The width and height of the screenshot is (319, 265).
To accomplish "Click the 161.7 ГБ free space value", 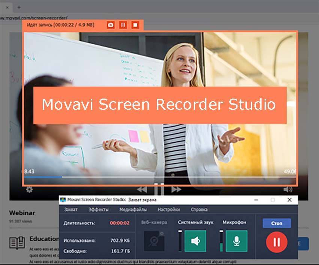I will point(120,251).
